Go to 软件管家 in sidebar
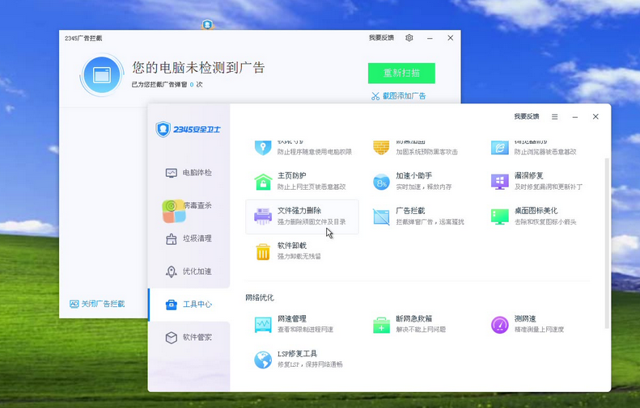 click(189, 338)
